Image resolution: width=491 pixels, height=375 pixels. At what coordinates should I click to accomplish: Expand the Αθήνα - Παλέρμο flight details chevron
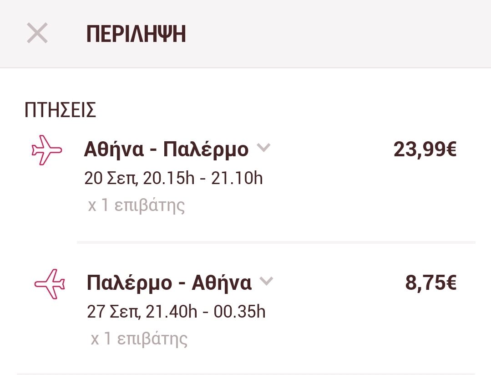coord(263,148)
